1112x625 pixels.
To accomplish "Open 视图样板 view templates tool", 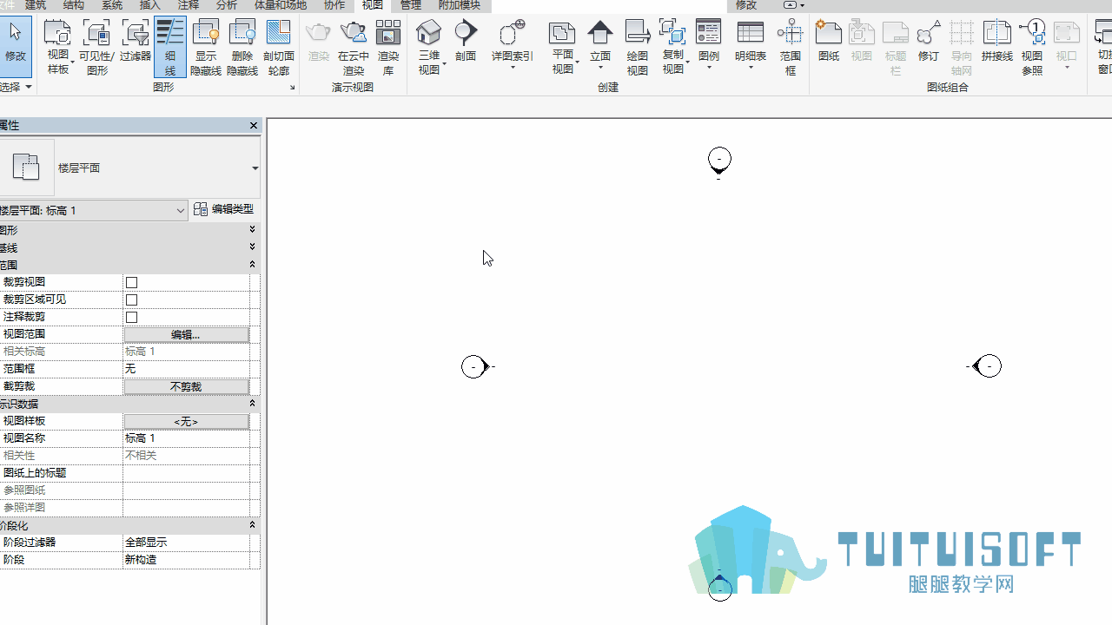I will point(57,48).
